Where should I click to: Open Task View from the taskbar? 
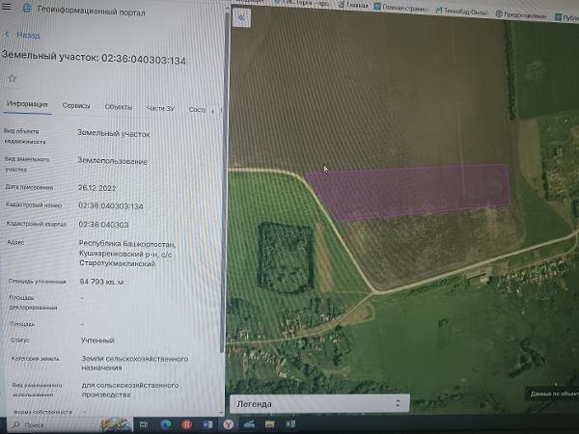point(143,424)
